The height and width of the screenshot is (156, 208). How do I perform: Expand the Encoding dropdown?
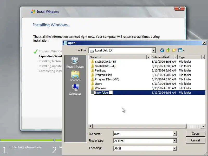(x=174, y=148)
